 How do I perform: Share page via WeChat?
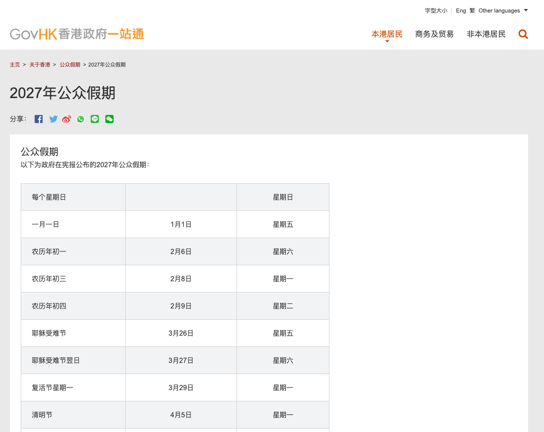(x=110, y=119)
